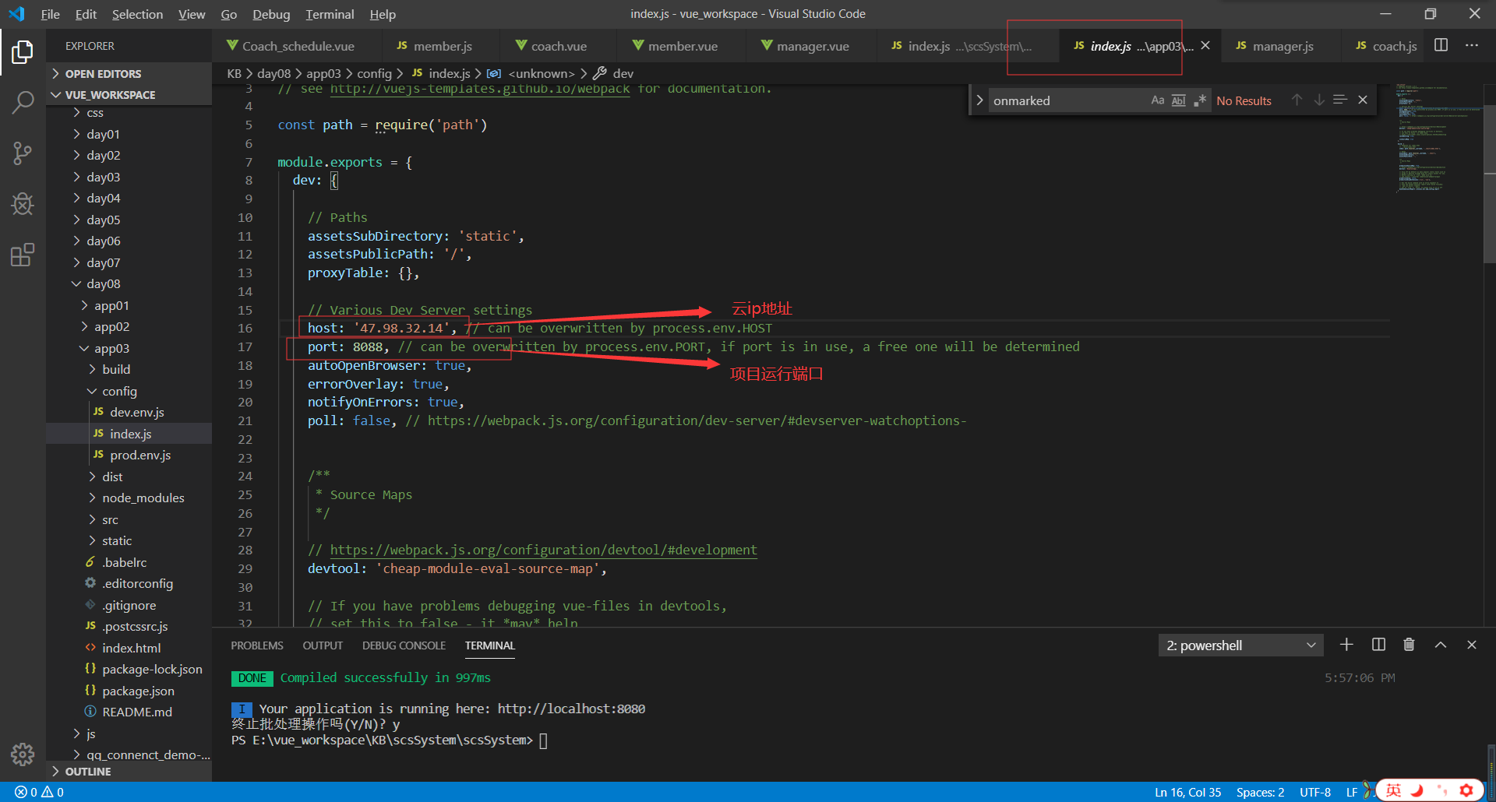Screen dimensions: 1496x802
Task: Open the Selection menu
Action: point(137,14)
